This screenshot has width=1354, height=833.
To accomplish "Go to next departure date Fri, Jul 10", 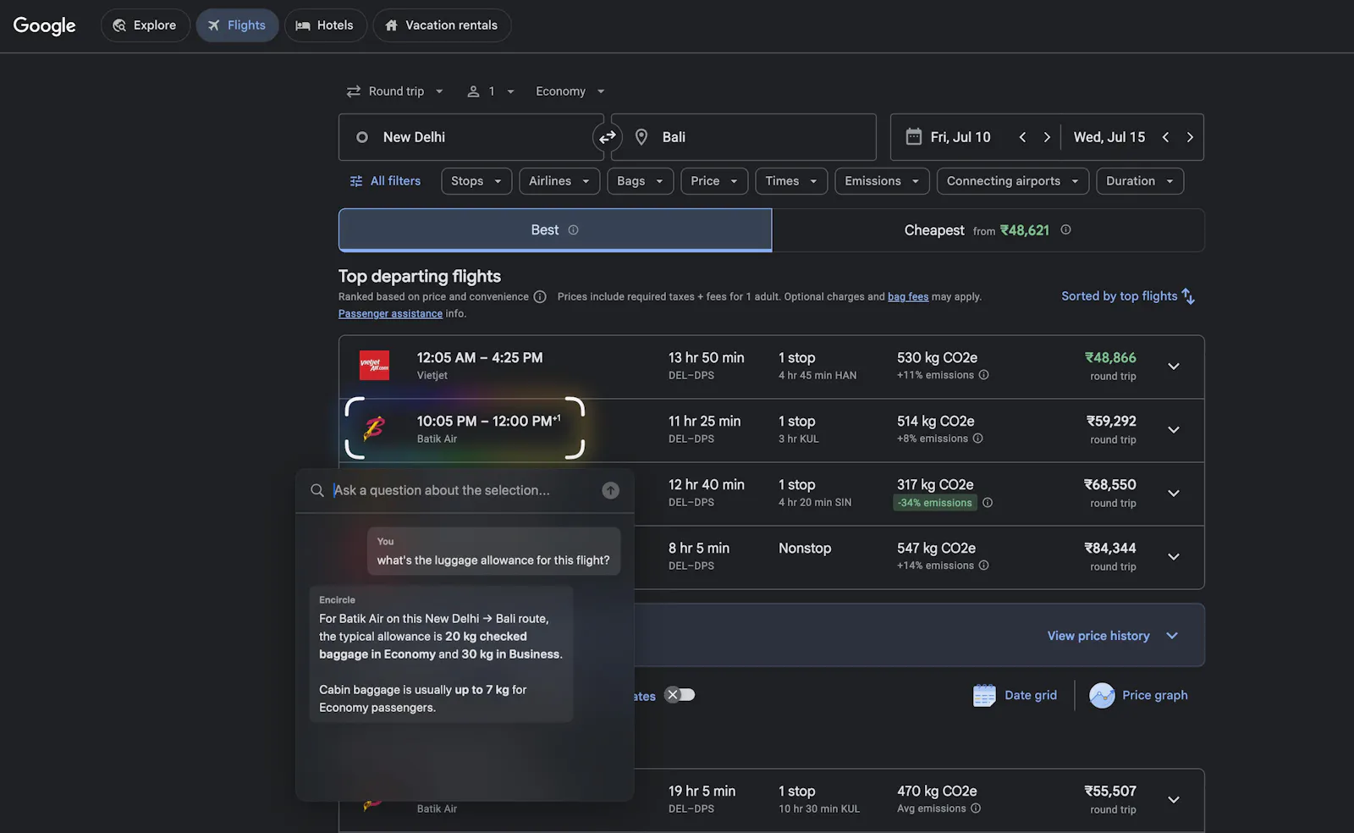I will point(1047,137).
